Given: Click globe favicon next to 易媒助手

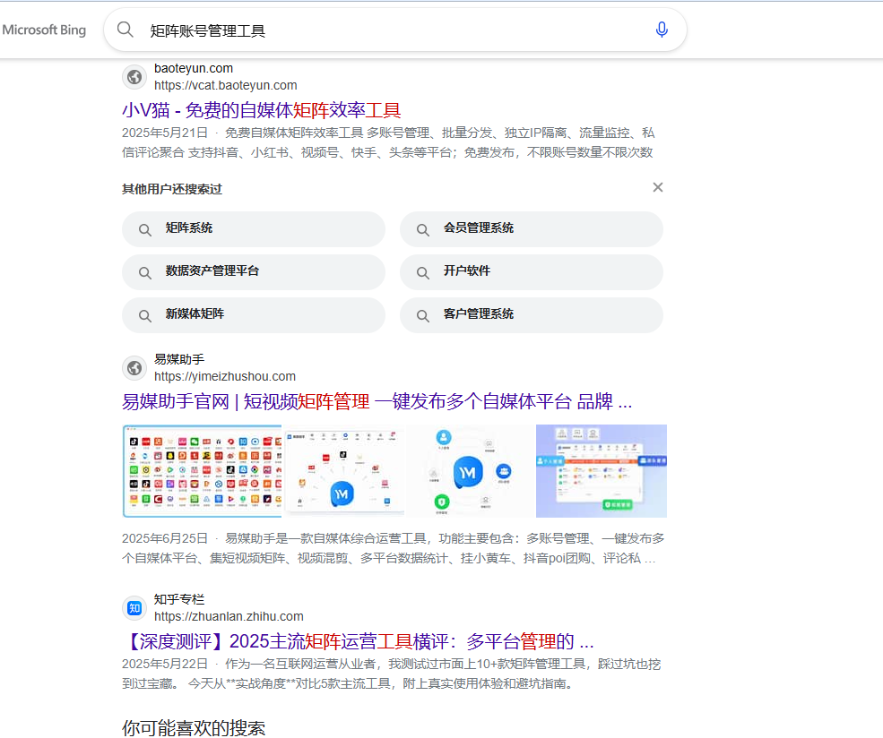Looking at the screenshot, I should point(134,368).
